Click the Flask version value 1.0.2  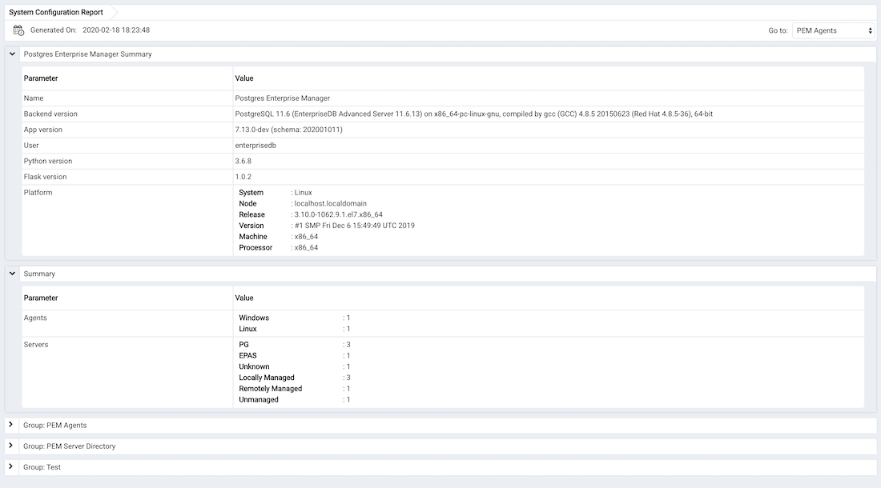(x=243, y=177)
